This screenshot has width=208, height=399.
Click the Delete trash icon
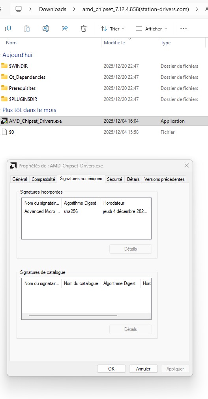coord(83,28)
